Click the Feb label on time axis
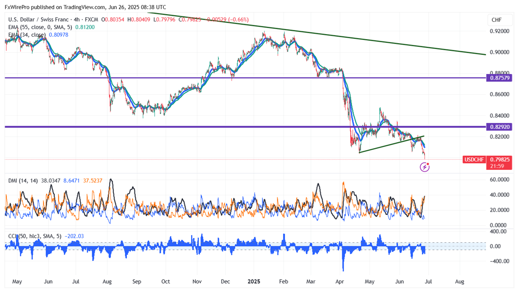Screen dimensions: 515x291 click(x=284, y=281)
